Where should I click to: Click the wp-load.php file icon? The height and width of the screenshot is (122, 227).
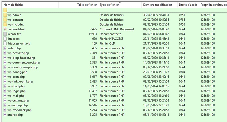(5, 86)
